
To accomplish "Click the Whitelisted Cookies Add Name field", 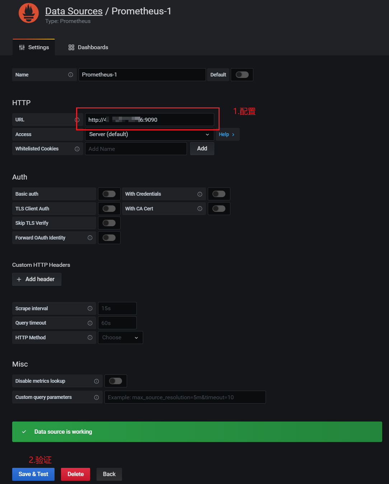I will pyautogui.click(x=136, y=149).
